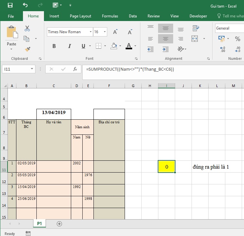Click the Font Color red swatch button
The height and width of the screenshot is (236, 244).
point(129,46)
